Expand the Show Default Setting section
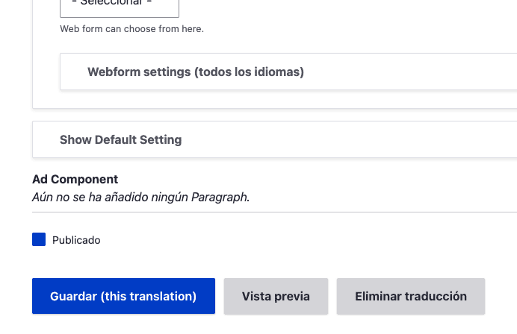Screen dimensions: 517x334 (x=120, y=139)
